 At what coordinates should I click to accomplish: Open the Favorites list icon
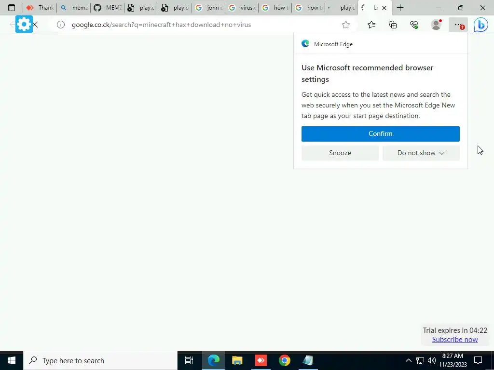click(371, 25)
